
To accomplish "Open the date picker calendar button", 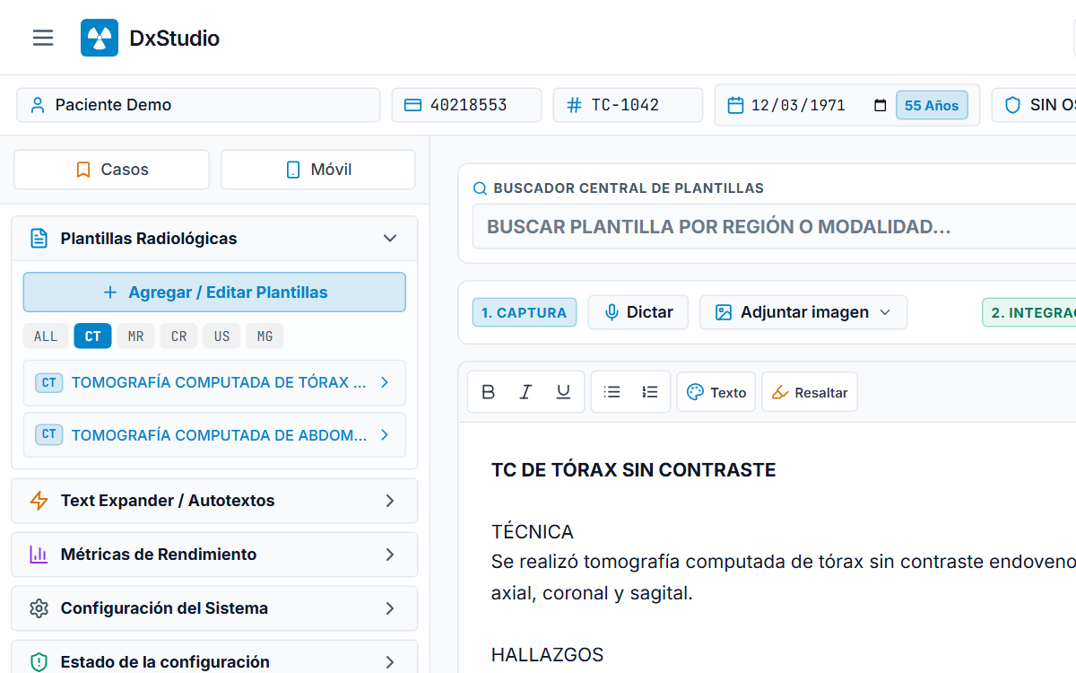I will (880, 105).
